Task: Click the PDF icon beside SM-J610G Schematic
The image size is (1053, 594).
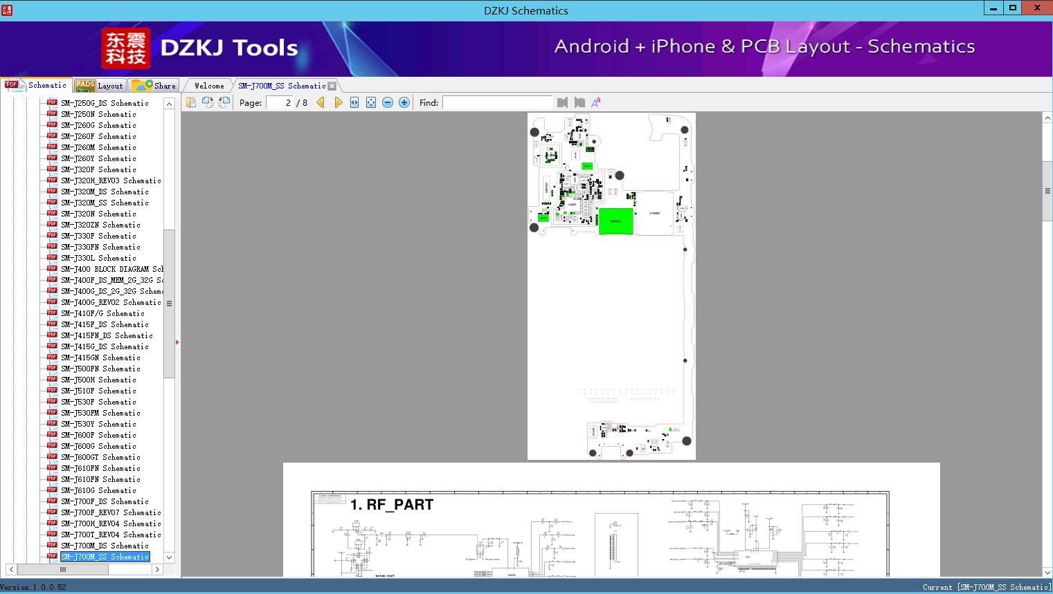Action: 52,490
